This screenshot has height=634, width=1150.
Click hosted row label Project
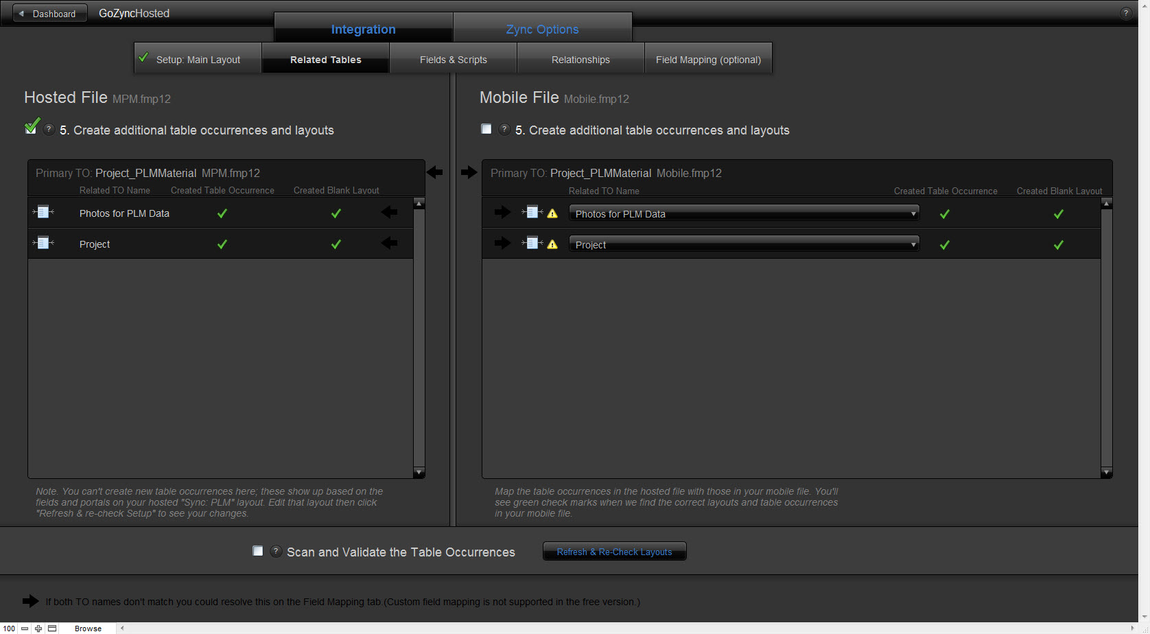coord(95,244)
